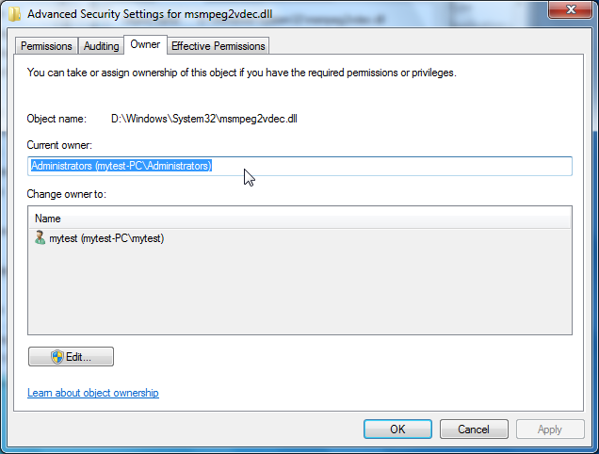This screenshot has width=599, height=454.
Task: Open the Auditing tab
Action: click(x=101, y=46)
